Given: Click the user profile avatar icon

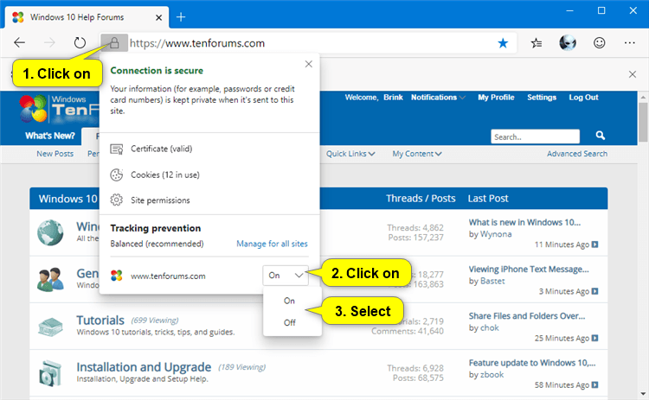Looking at the screenshot, I should pos(568,42).
